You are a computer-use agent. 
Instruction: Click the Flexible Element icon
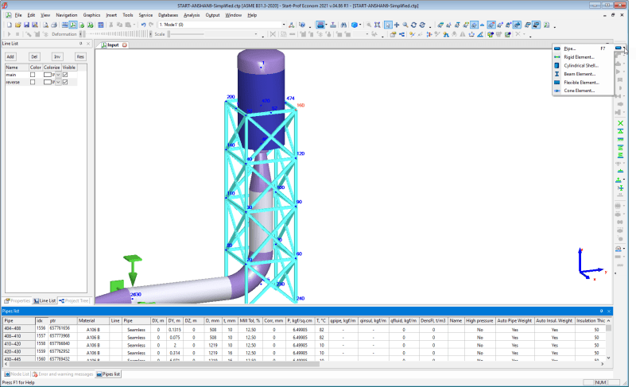click(x=557, y=83)
